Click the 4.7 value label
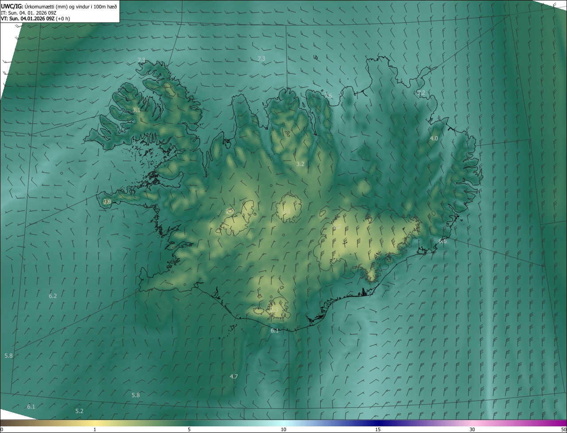Viewport: 567px width, 433px height. coord(234,376)
